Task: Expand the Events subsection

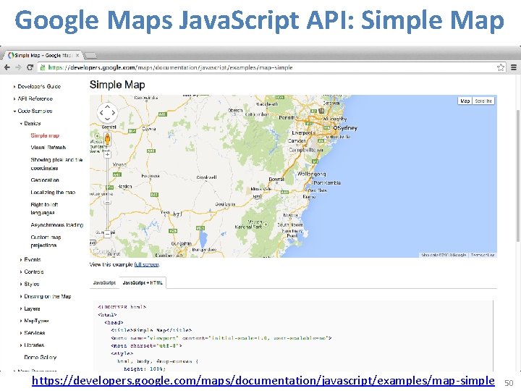Action: coord(30,260)
